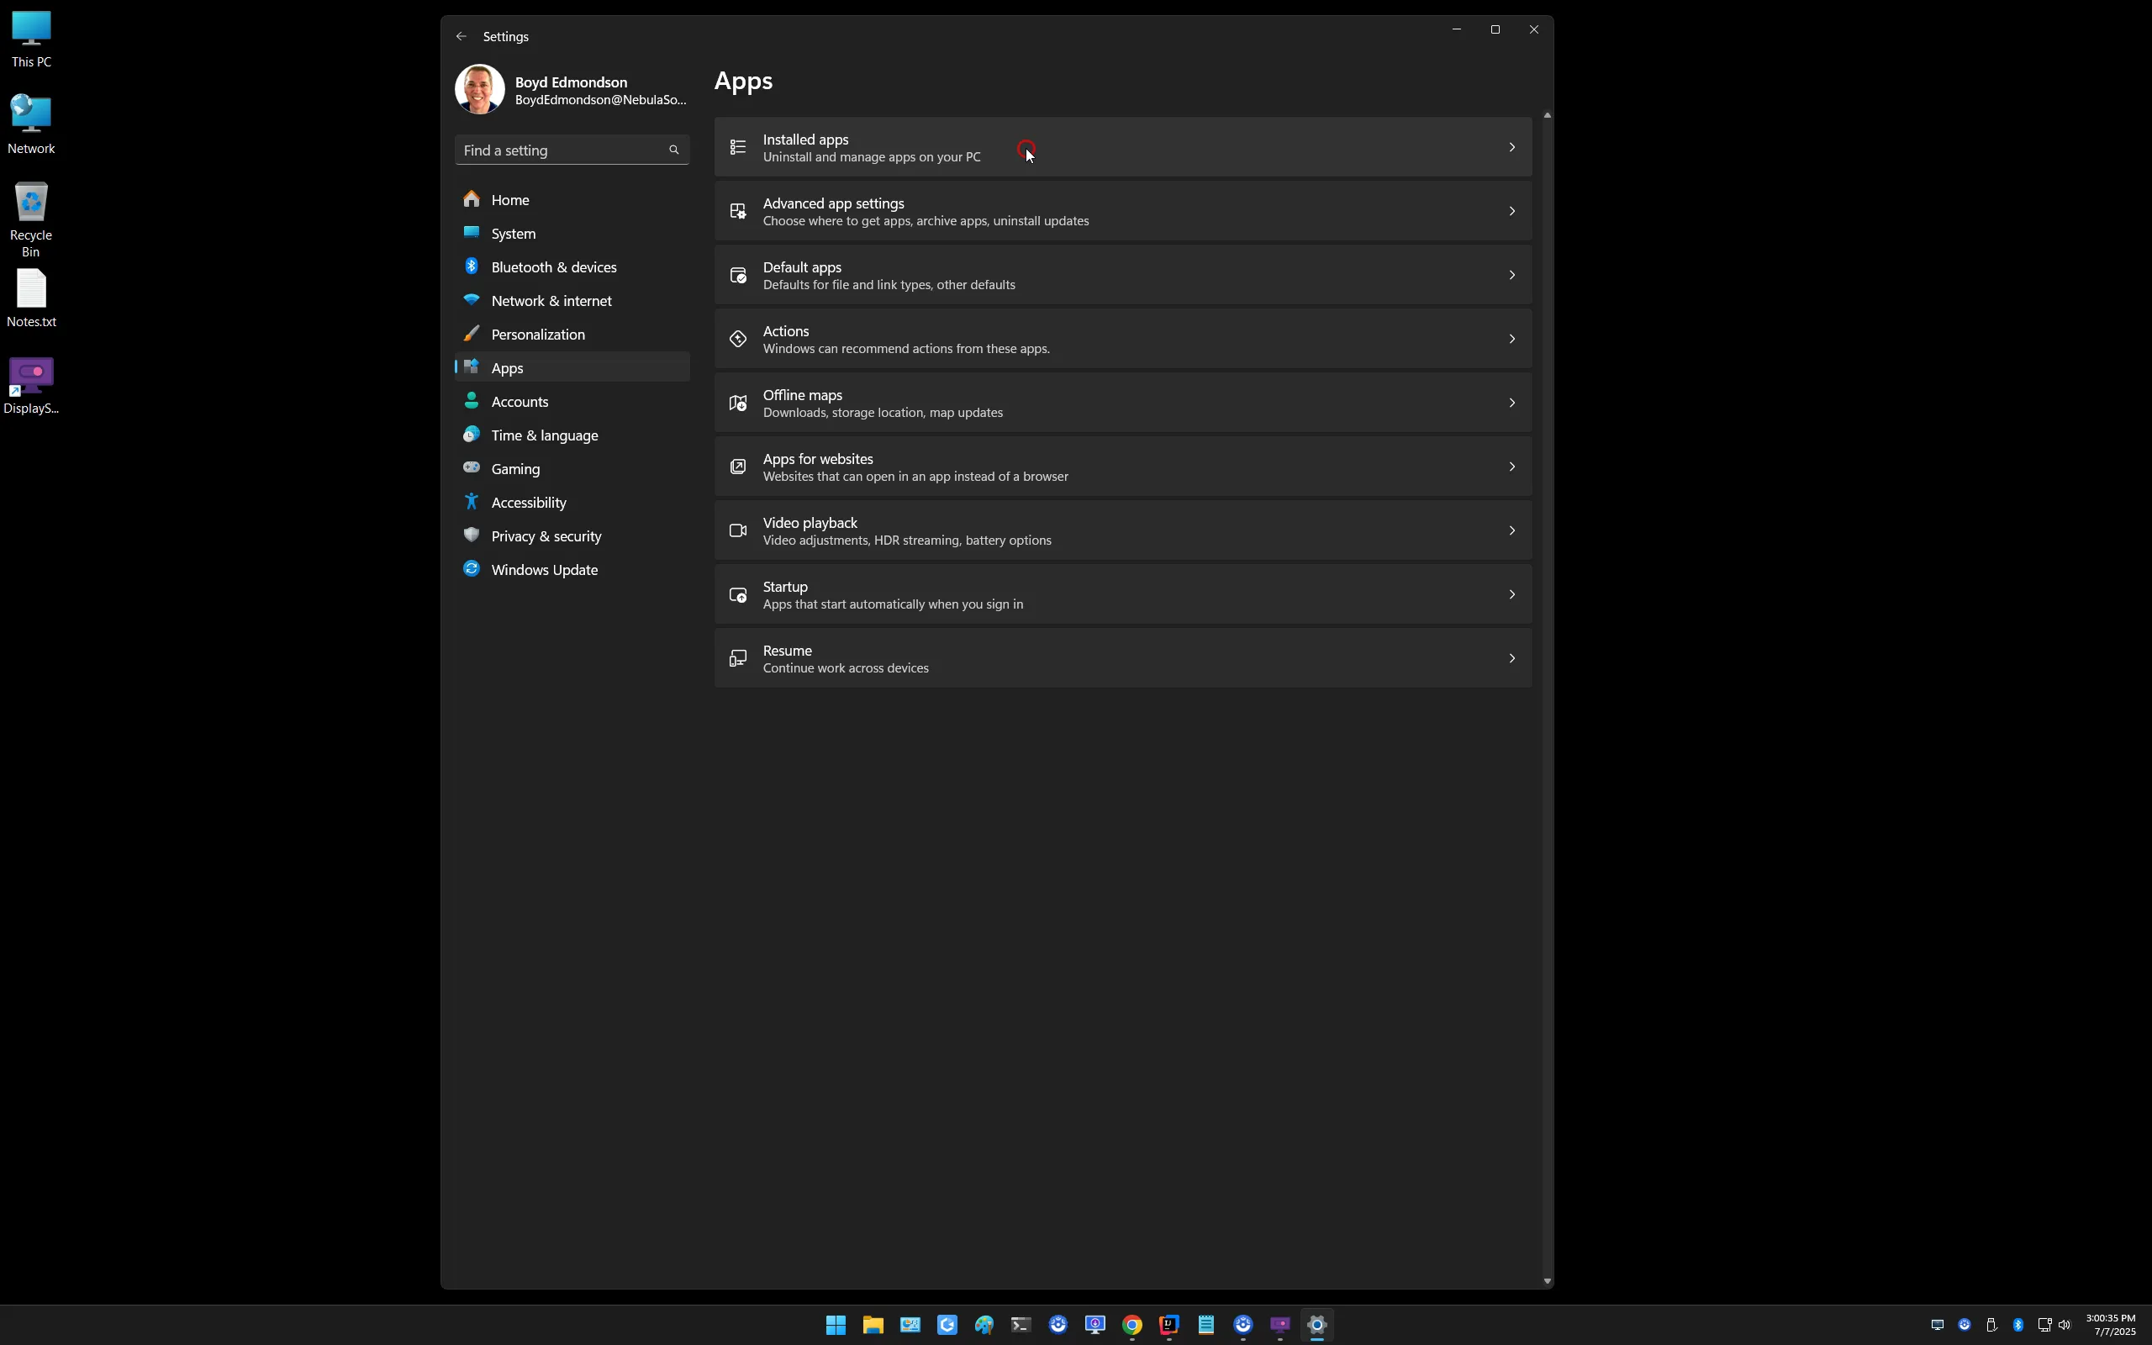Expand Installed apps with its chevron
The image size is (2152, 1345).
point(1511,147)
